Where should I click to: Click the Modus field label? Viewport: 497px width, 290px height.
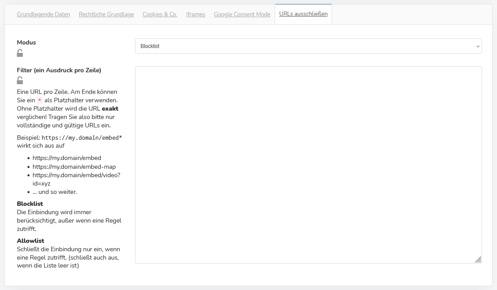[26, 42]
